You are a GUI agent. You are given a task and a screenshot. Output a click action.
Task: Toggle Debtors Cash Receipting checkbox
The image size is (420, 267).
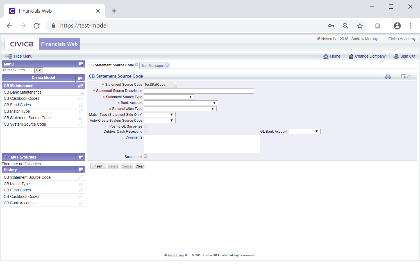pos(146,131)
